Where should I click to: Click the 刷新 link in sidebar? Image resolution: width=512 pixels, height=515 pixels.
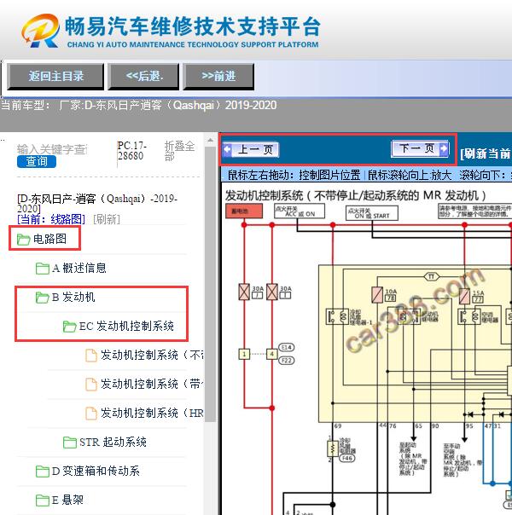coord(107,219)
